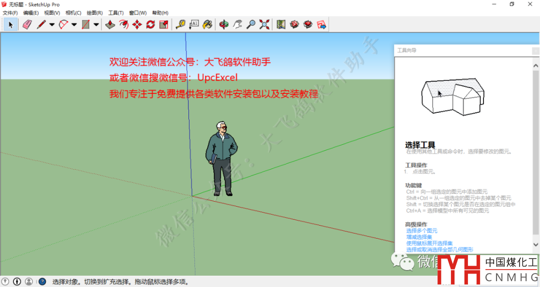Viewport: 540px width, 287px height.
Task: Select the Tape Measure tool
Action: click(x=180, y=24)
